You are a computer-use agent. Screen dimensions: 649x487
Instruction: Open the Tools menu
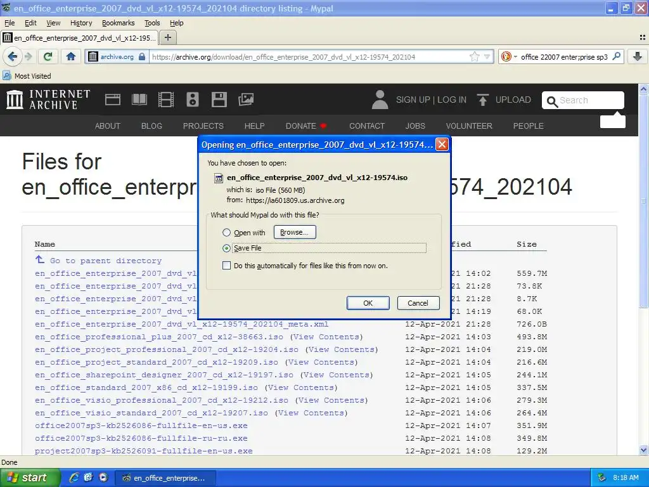(152, 23)
